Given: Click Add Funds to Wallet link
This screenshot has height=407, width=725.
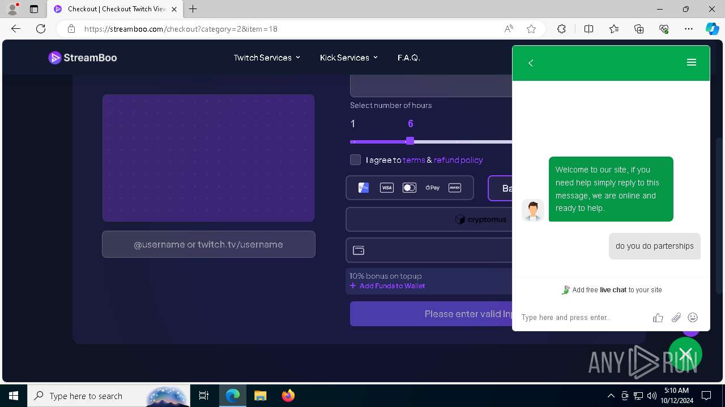Looking at the screenshot, I should pos(387,286).
